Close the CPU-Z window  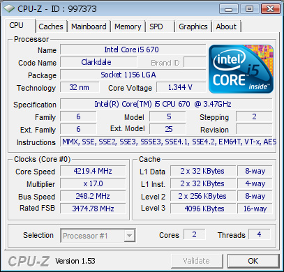(x=270, y=9)
